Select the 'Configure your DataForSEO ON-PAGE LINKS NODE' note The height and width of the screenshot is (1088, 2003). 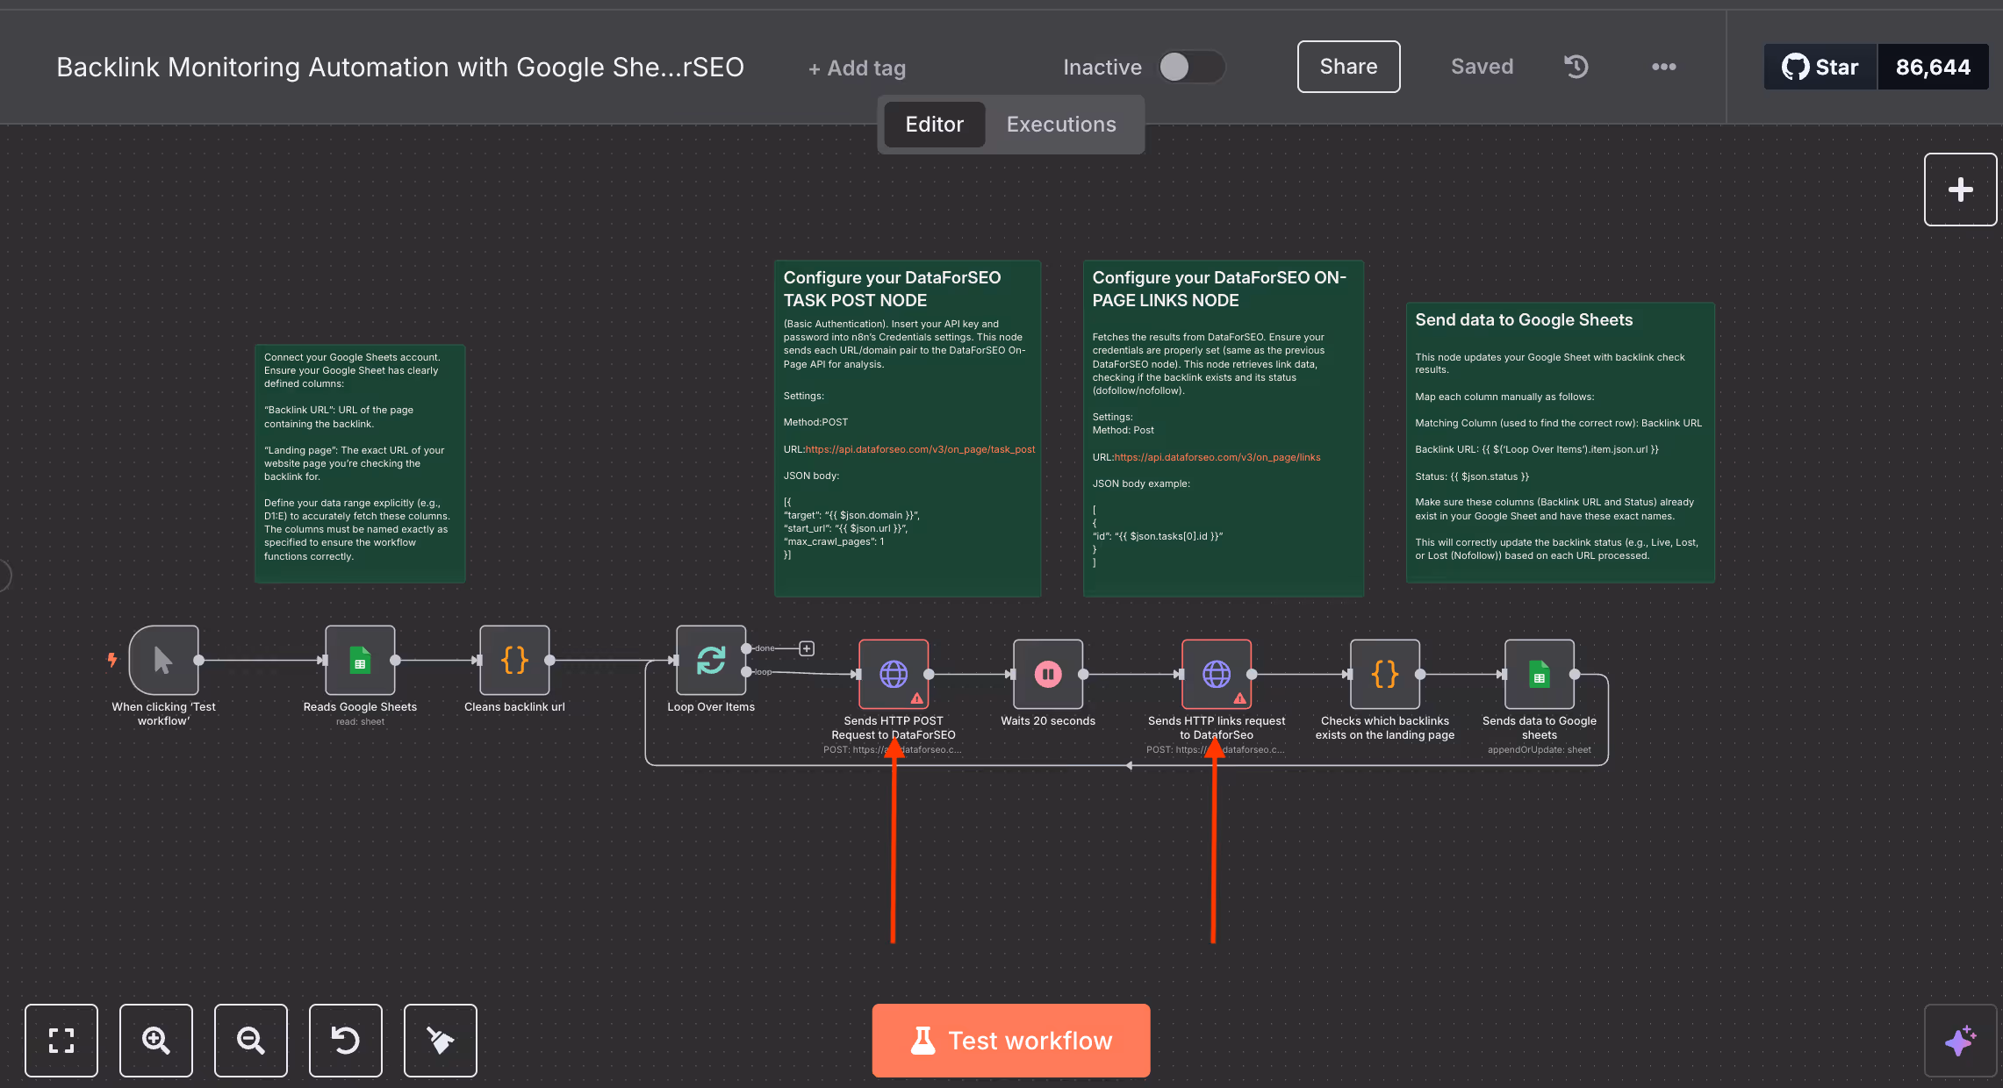pyautogui.click(x=1224, y=428)
